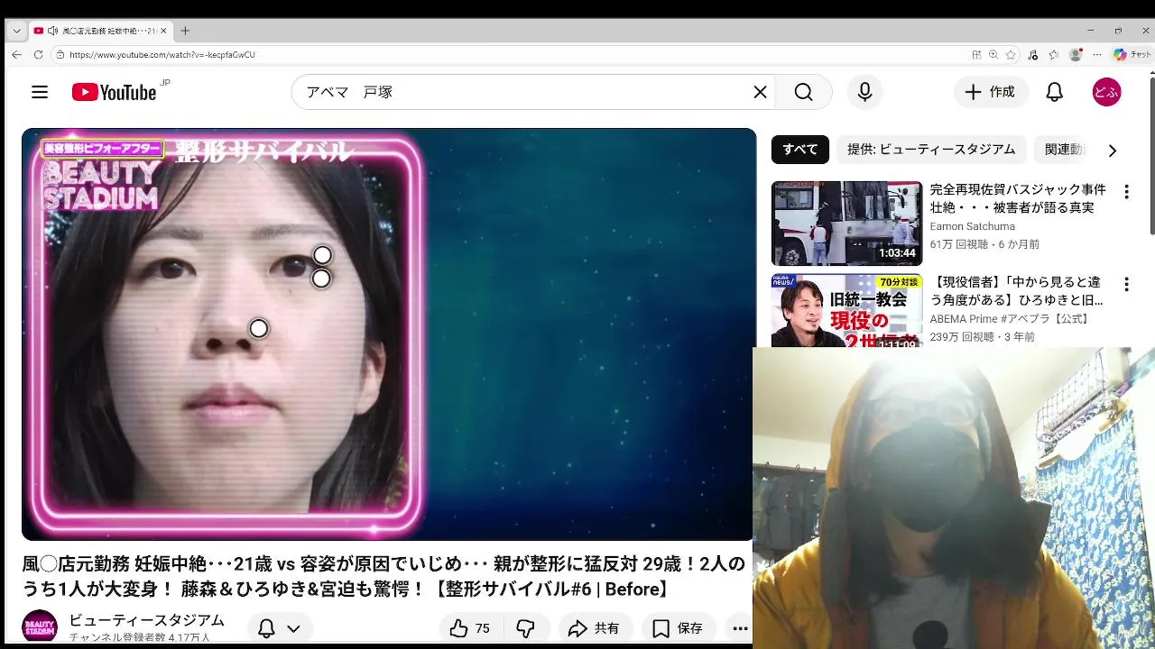The height and width of the screenshot is (649, 1155).
Task: Click the main video player
Action: click(389, 334)
